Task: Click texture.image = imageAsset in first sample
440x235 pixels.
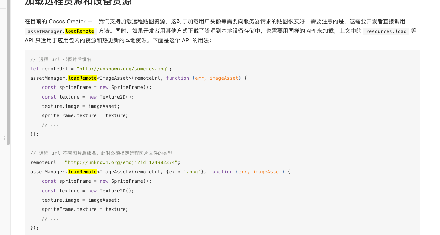Action: coord(81,106)
